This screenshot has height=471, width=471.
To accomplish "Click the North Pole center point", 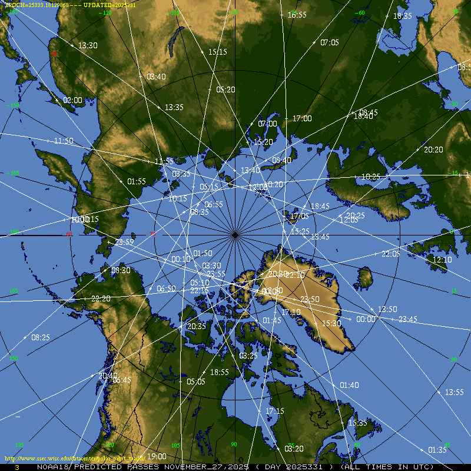I will point(235,235).
